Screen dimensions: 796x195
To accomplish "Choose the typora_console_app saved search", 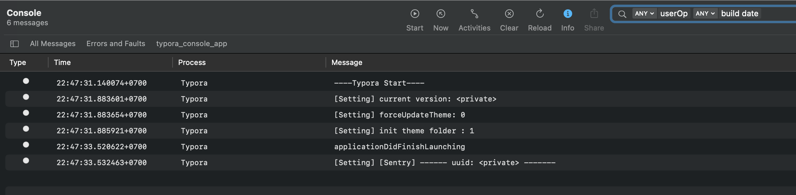I will (x=192, y=44).
